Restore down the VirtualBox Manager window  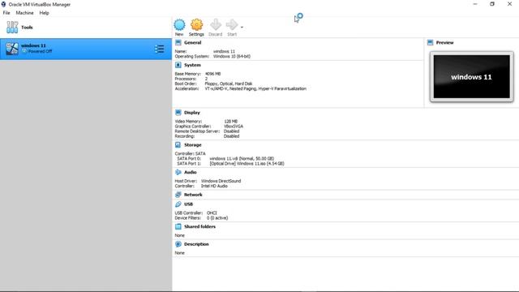coord(492,4)
